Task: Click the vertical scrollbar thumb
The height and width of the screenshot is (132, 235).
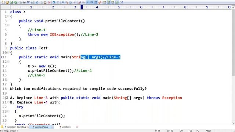Action: coord(233,43)
